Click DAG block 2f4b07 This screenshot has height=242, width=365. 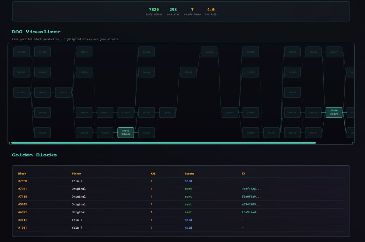pyautogui.click(x=188, y=72)
